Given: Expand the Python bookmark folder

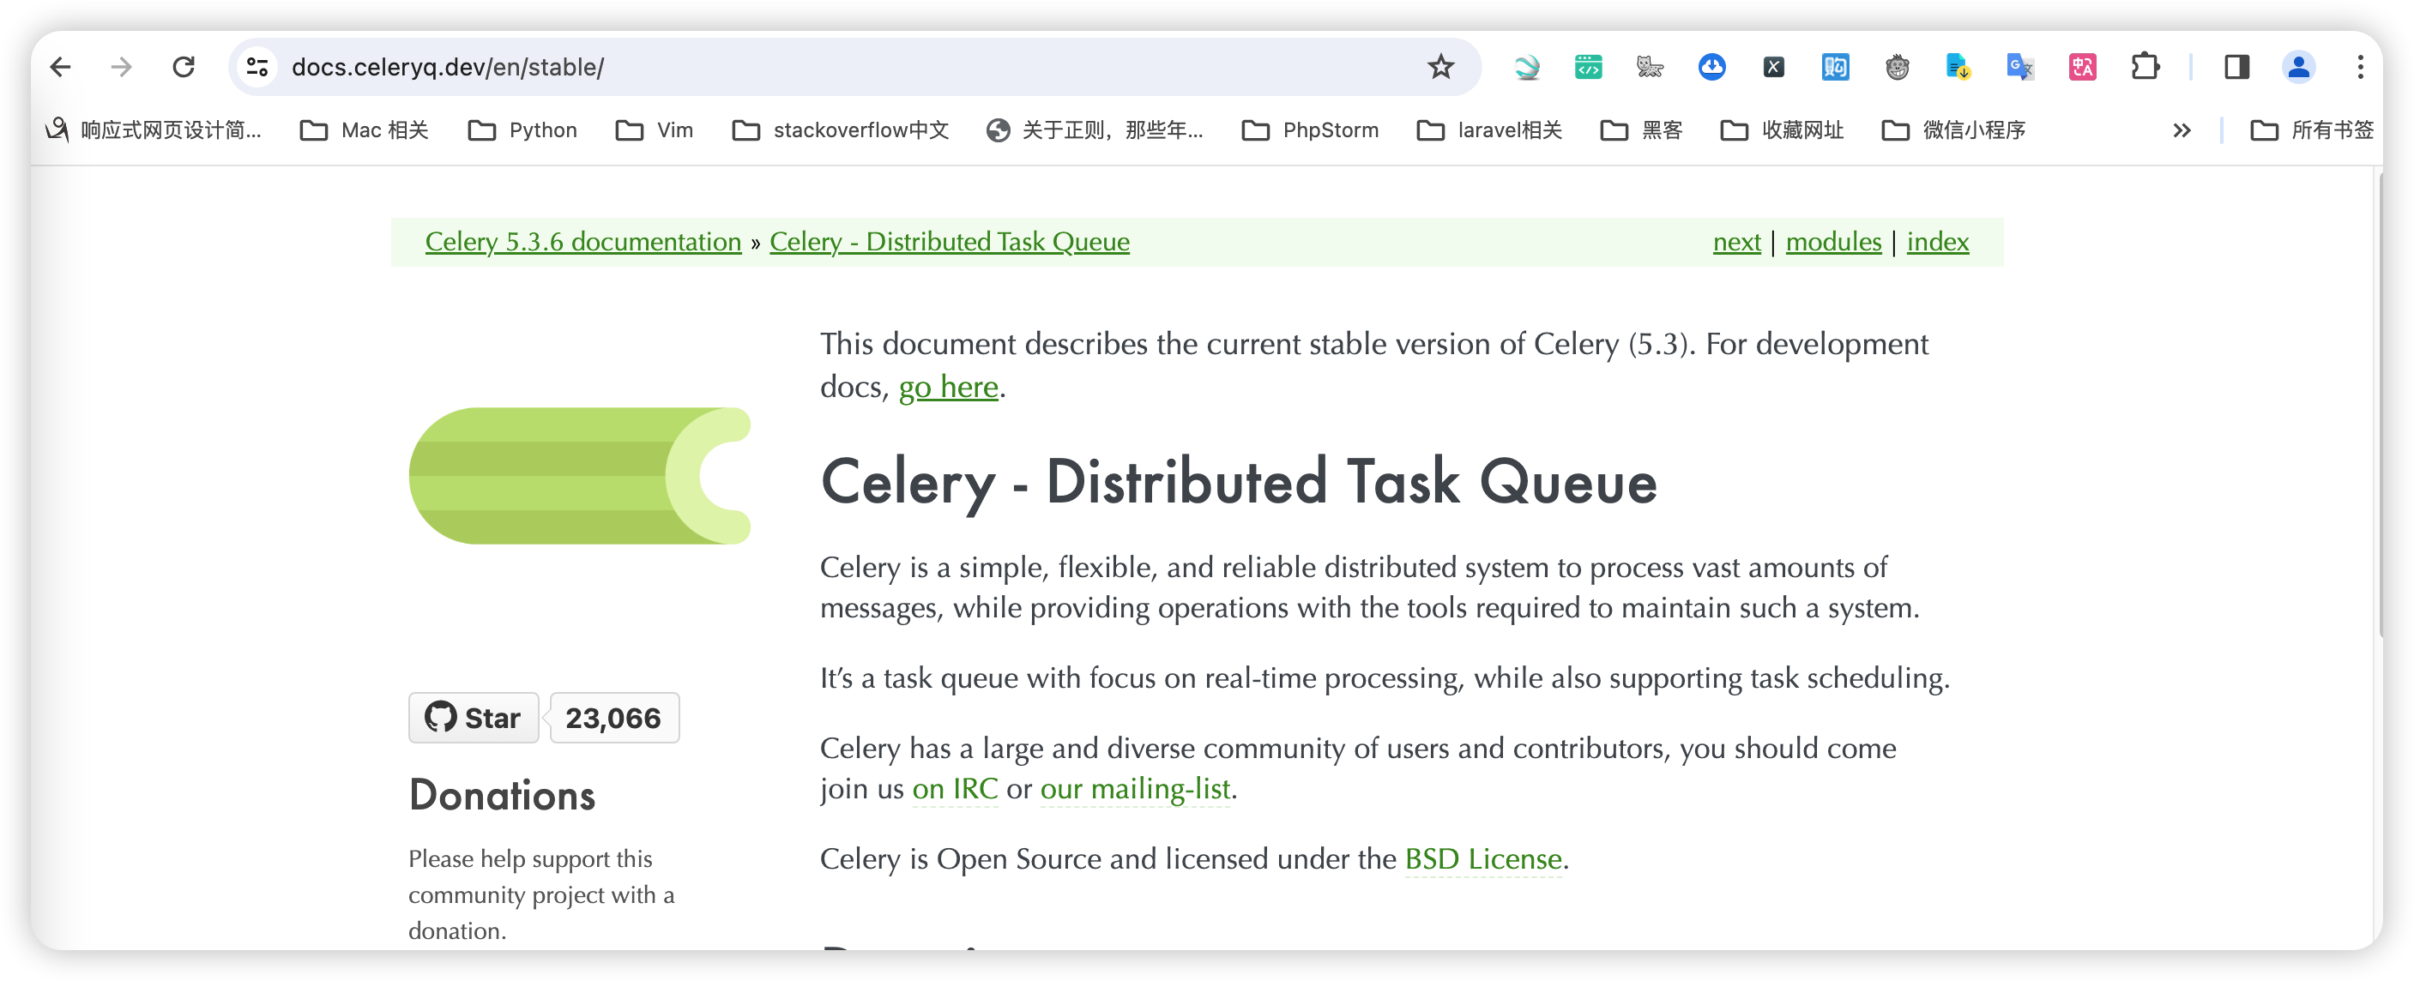Looking at the screenshot, I should [x=523, y=130].
